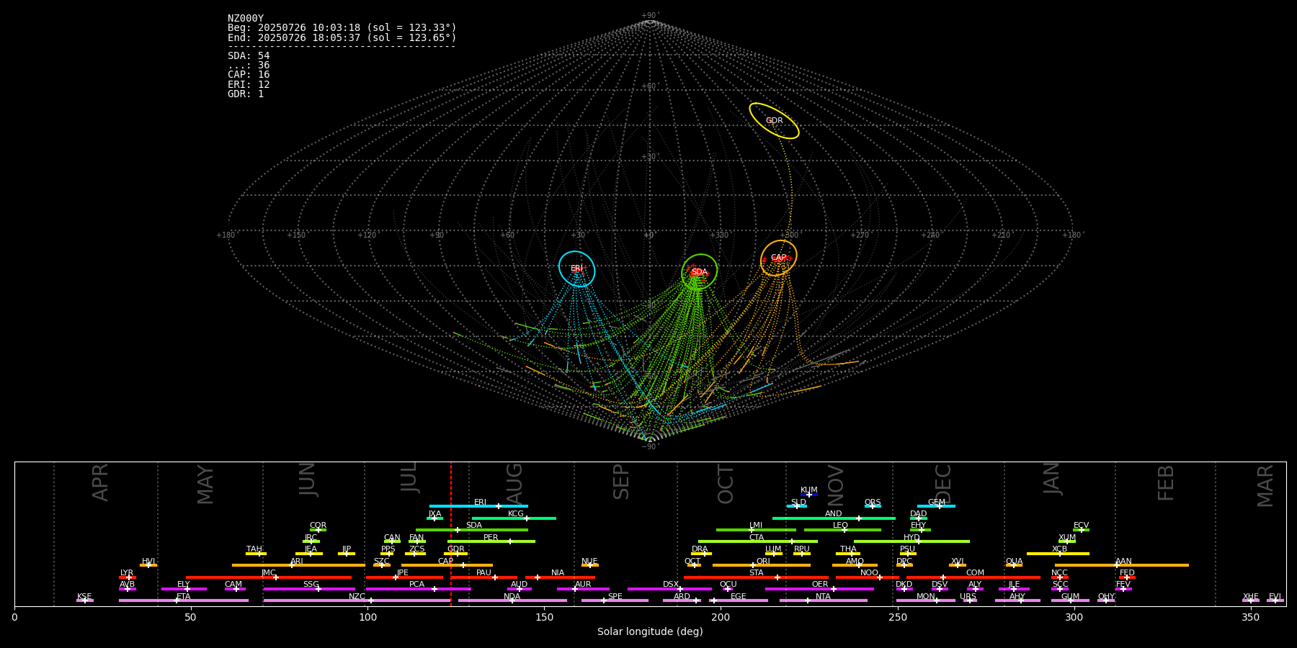This screenshot has height=648, width=1297.
Task: Click the LYR shower marker
Action: (x=128, y=577)
